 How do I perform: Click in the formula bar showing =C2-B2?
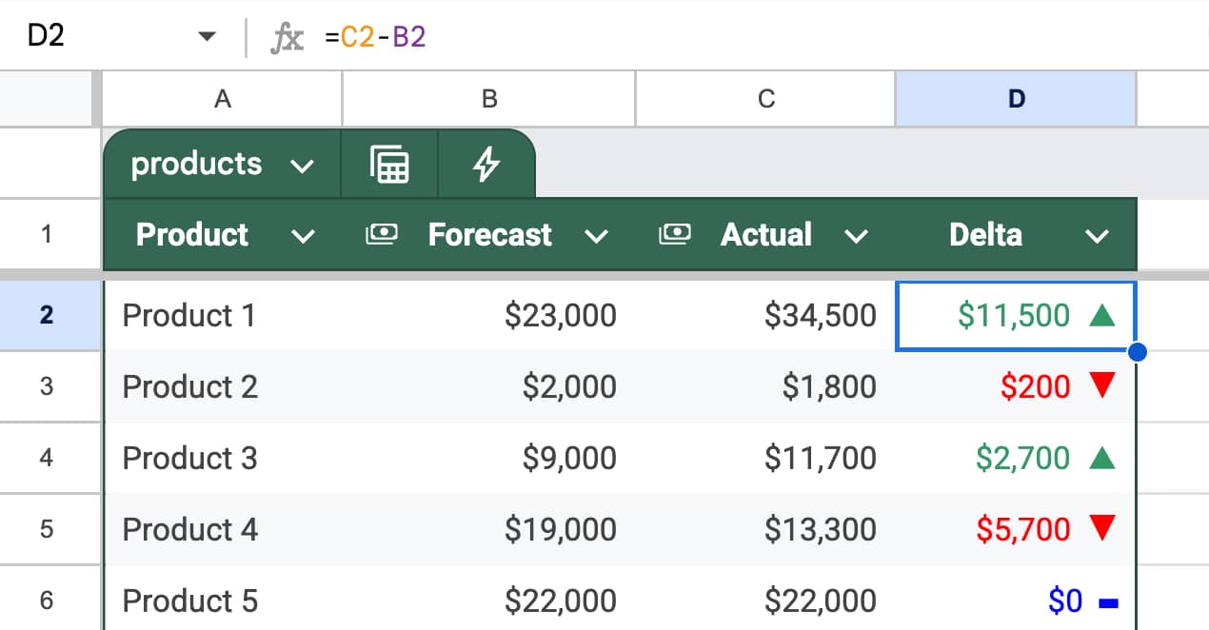[666, 37]
